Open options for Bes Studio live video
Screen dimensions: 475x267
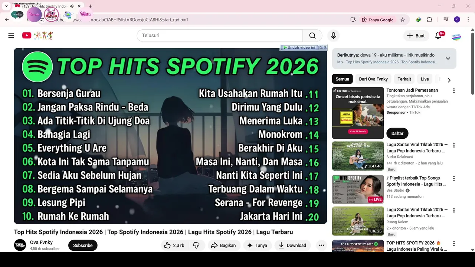[x=453, y=179]
